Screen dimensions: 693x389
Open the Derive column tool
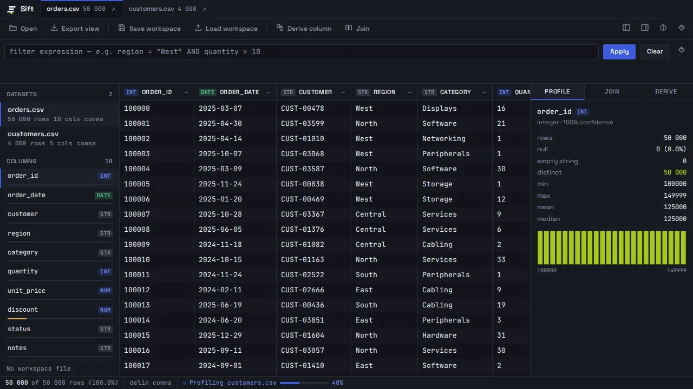[304, 28]
